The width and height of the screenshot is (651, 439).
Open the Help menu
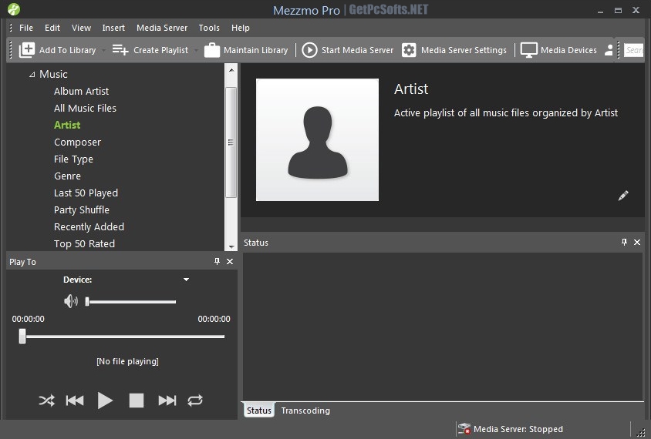pyautogui.click(x=241, y=28)
